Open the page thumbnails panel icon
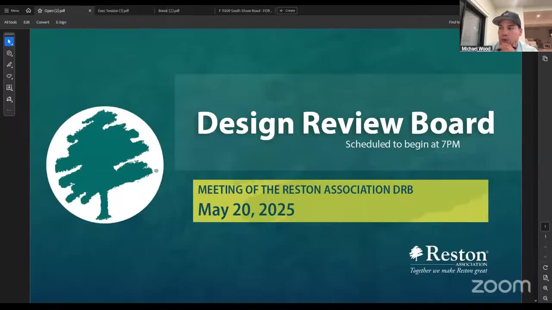This screenshot has height=310, width=552. [545, 59]
